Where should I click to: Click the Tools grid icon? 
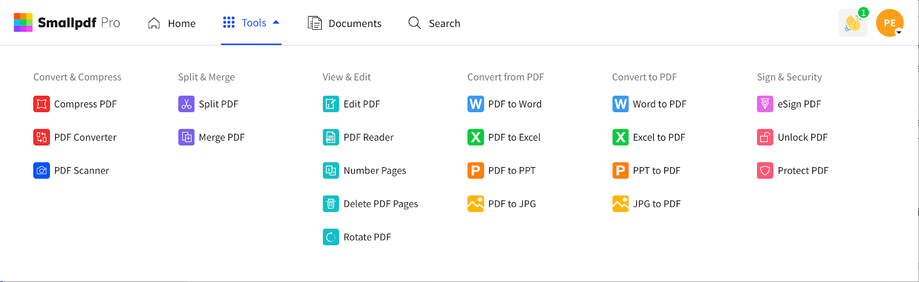pyautogui.click(x=229, y=22)
